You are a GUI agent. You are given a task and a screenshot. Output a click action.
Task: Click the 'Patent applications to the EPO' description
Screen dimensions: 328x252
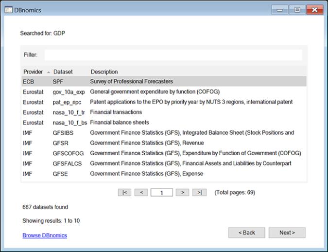[191, 102]
